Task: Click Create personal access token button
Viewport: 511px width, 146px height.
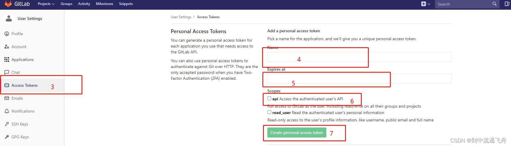Action: coord(297,133)
